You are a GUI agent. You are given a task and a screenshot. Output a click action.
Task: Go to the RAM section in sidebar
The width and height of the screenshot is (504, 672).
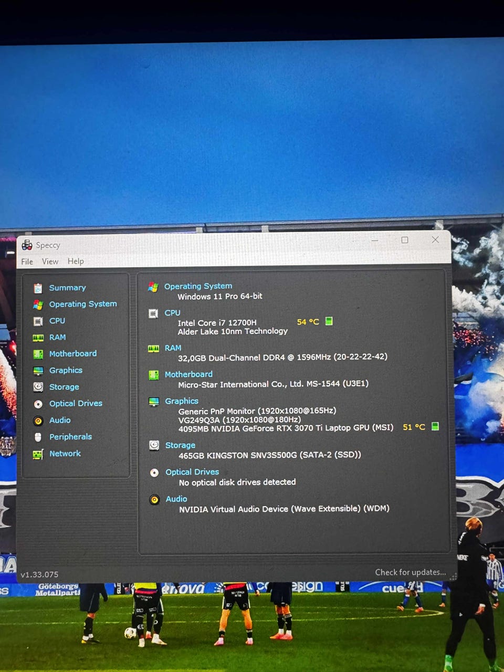[57, 338]
